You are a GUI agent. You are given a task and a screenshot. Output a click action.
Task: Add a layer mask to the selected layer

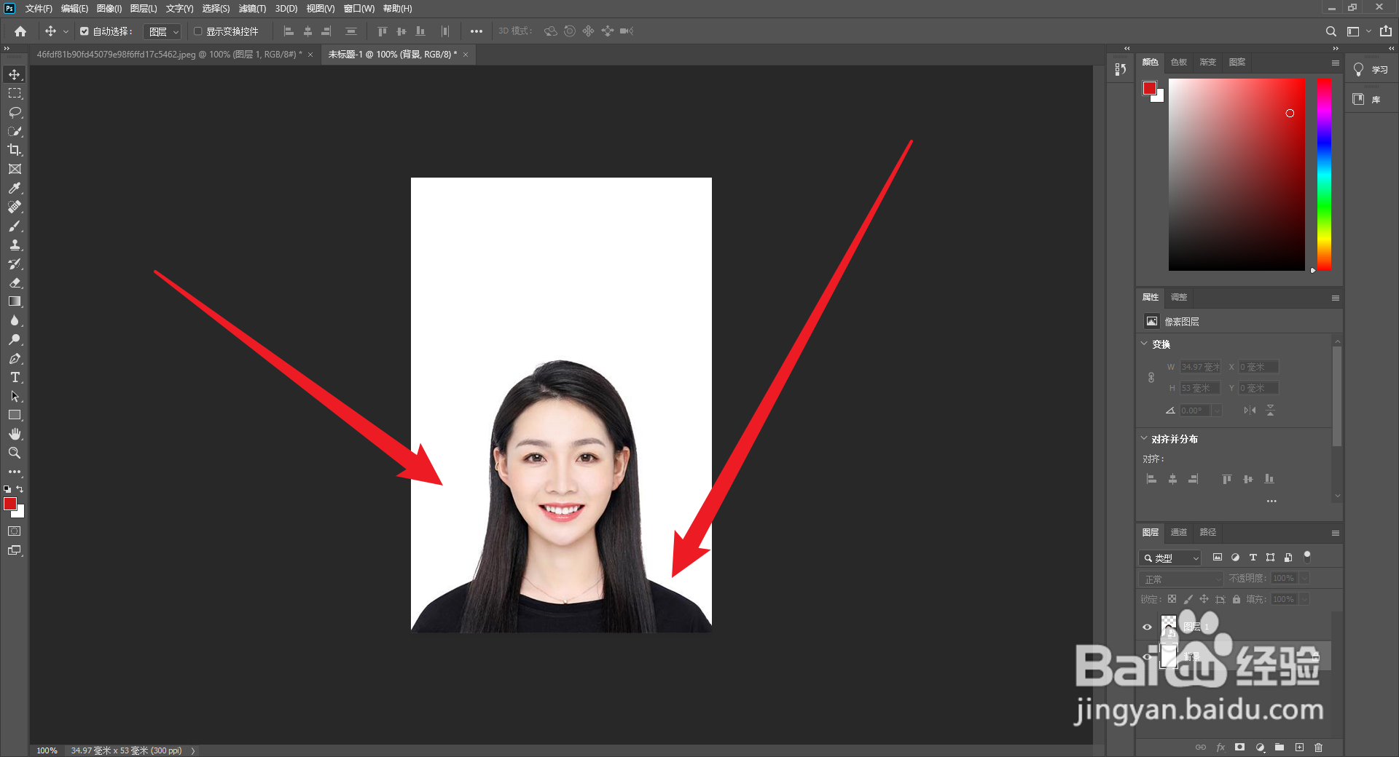1239,748
